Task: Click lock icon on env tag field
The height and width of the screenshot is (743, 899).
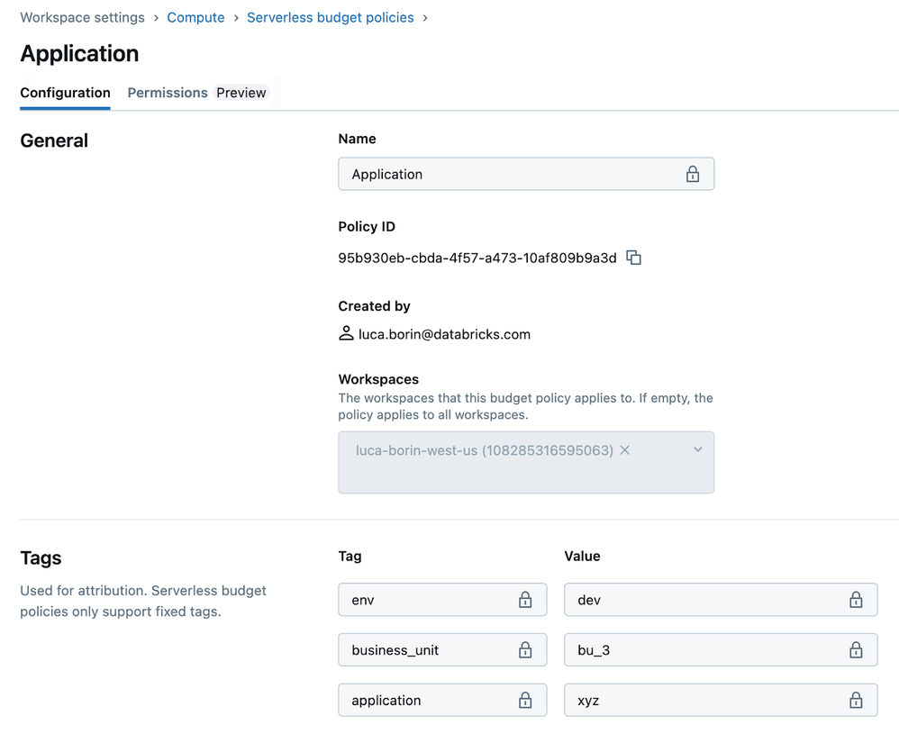Action: click(x=525, y=600)
